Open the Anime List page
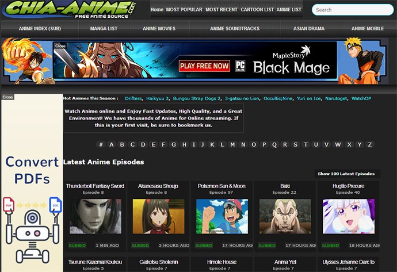This screenshot has height=272, width=397. [x=289, y=10]
